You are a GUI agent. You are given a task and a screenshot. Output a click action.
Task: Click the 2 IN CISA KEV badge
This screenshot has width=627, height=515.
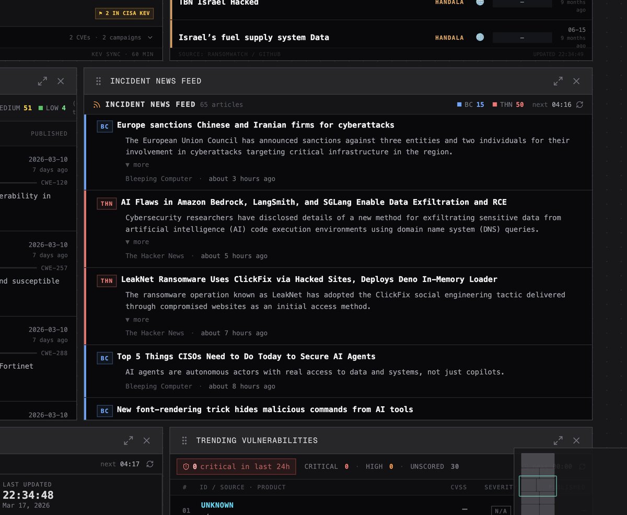click(124, 13)
